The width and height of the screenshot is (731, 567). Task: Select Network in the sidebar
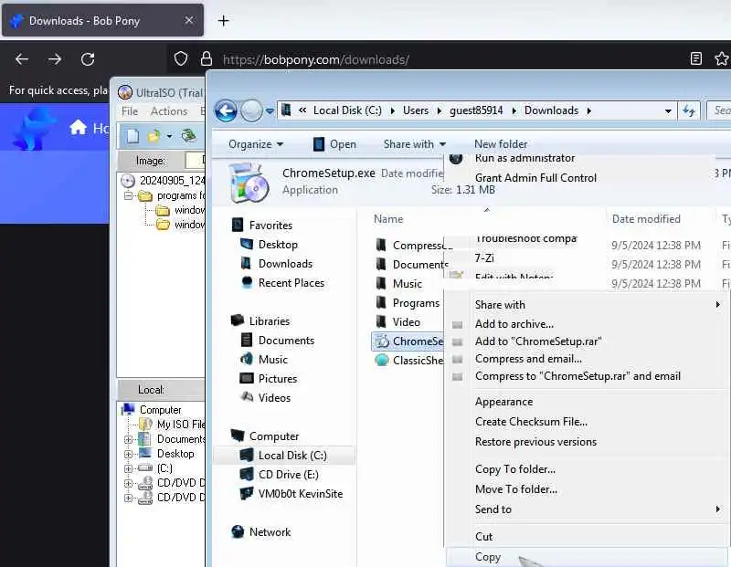pyautogui.click(x=261, y=532)
